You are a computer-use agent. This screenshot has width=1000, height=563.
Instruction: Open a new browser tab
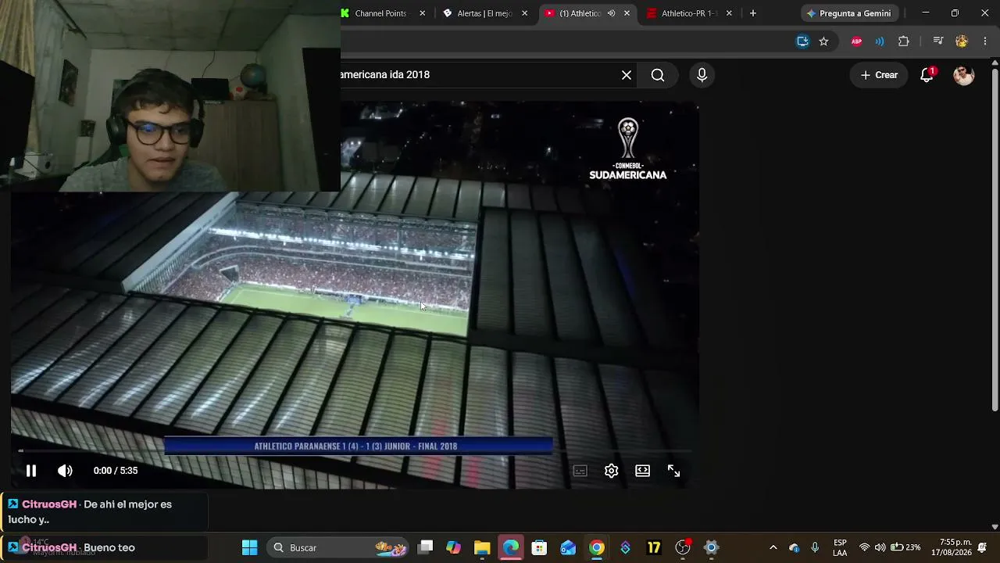point(752,13)
